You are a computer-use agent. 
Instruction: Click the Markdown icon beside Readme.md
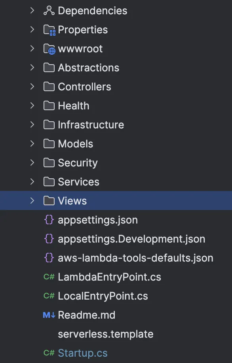click(48, 315)
